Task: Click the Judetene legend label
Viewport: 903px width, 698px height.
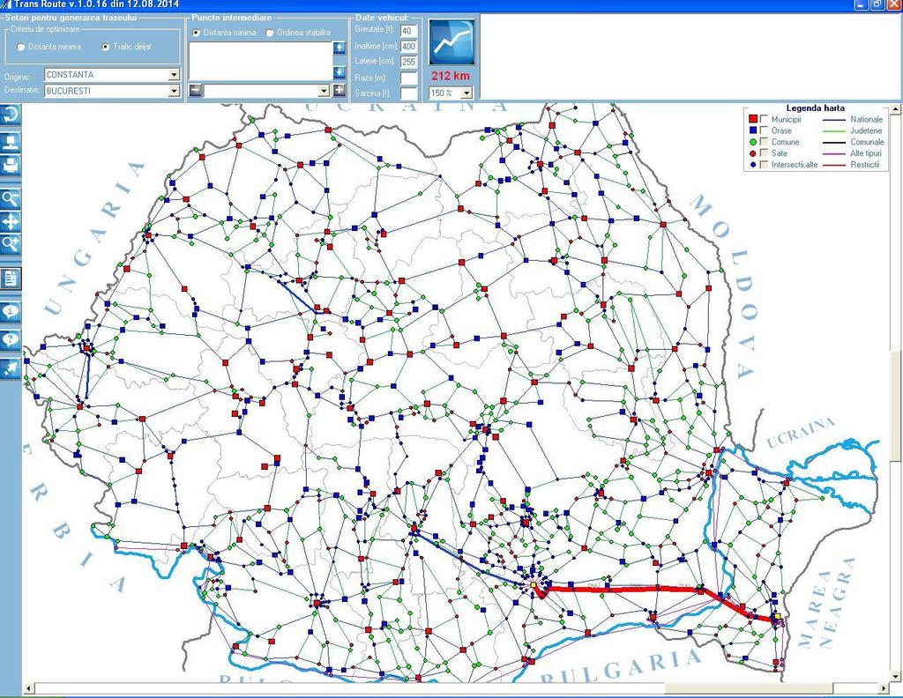Action: [x=866, y=130]
